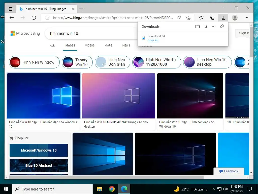
Task: Click Hình nền Win 10 full-HD caption link
Action: 116,124
